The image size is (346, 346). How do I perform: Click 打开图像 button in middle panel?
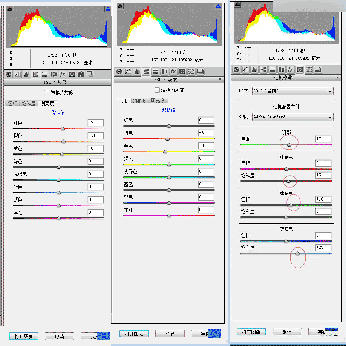134,334
